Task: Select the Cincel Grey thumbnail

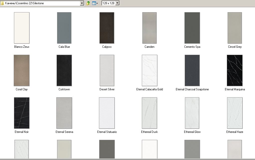Action: [235, 28]
